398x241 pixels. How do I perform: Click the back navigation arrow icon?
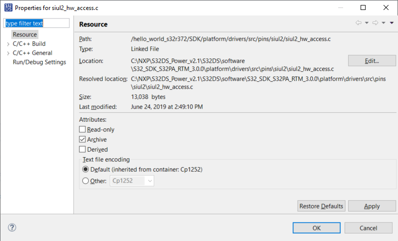pyautogui.click(x=358, y=23)
